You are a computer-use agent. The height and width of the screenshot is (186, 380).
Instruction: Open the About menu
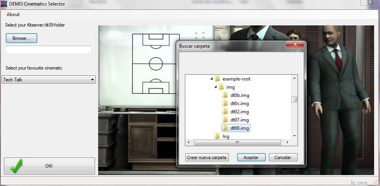(13, 14)
